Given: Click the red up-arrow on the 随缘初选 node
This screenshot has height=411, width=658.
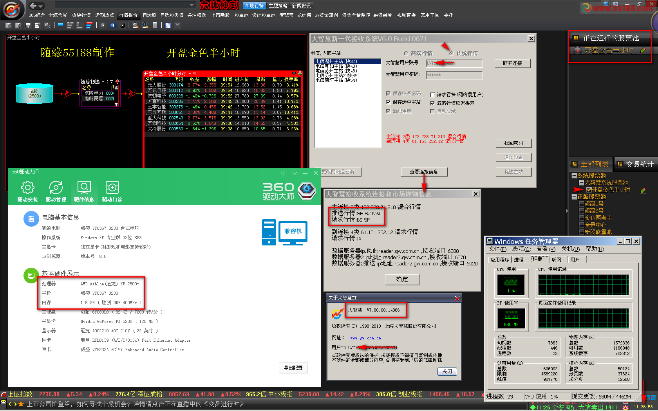Looking at the screenshot, I should click(117, 82).
